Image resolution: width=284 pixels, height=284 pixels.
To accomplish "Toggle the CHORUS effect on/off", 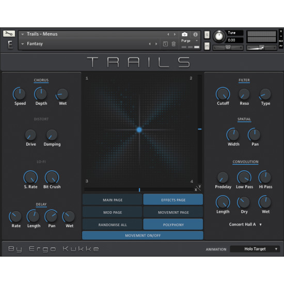I will click(41, 80).
